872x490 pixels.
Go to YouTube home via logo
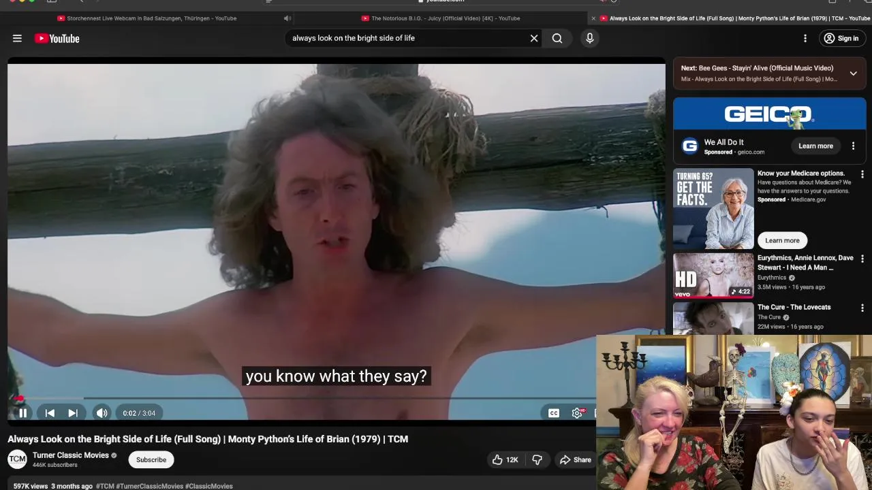[57, 39]
